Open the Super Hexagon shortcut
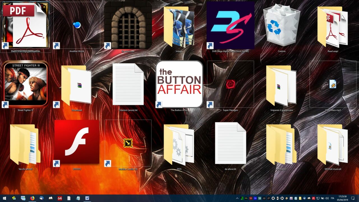359x202 pixels. [230, 84]
